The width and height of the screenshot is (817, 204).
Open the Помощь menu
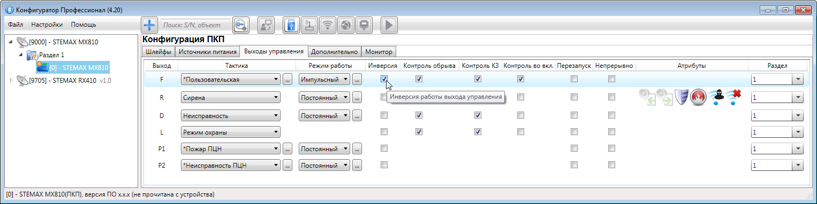(x=84, y=25)
